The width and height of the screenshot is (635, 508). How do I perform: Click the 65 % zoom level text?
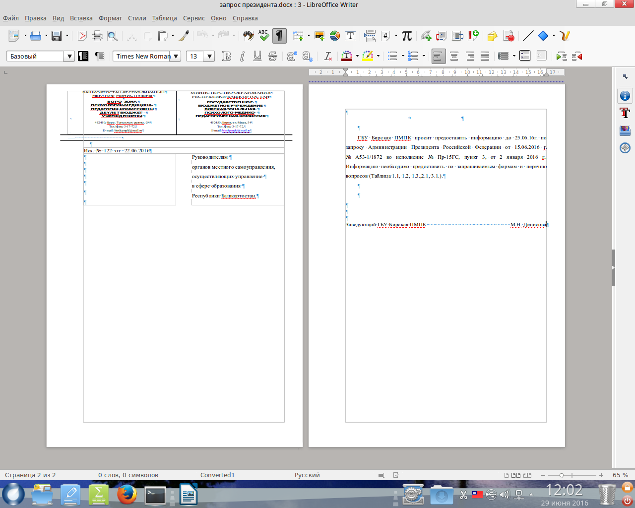620,475
